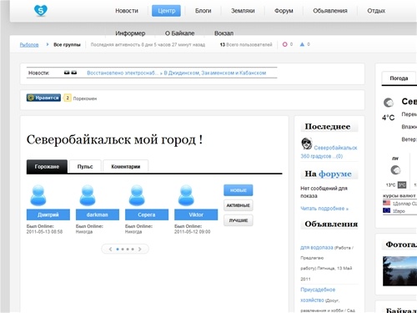
Task: Select the Погода tab
Action: point(399,78)
